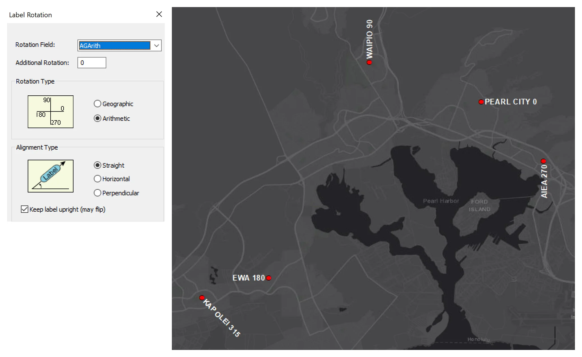The image size is (582, 357).
Task: Choose Straight alignment type
Action: tap(98, 165)
